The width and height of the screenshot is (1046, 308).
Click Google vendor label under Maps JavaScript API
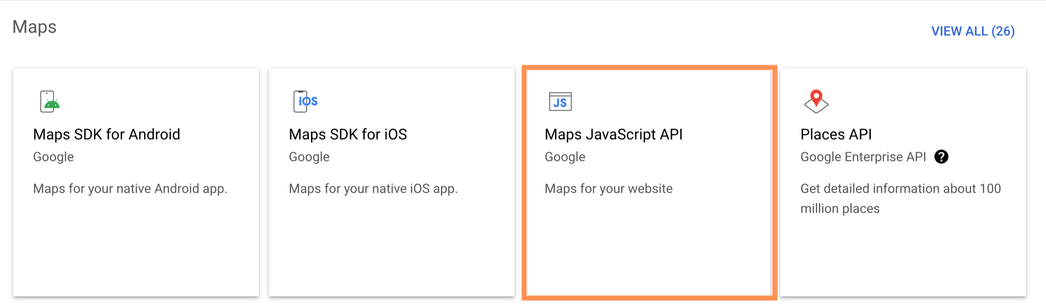coord(565,157)
